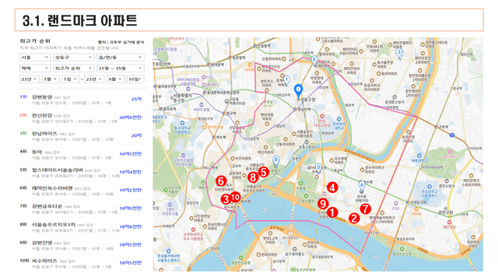Image resolution: width=498 pixels, height=280 pixels.
Task: Click the 18억6천만 price value
Action: tap(130, 226)
